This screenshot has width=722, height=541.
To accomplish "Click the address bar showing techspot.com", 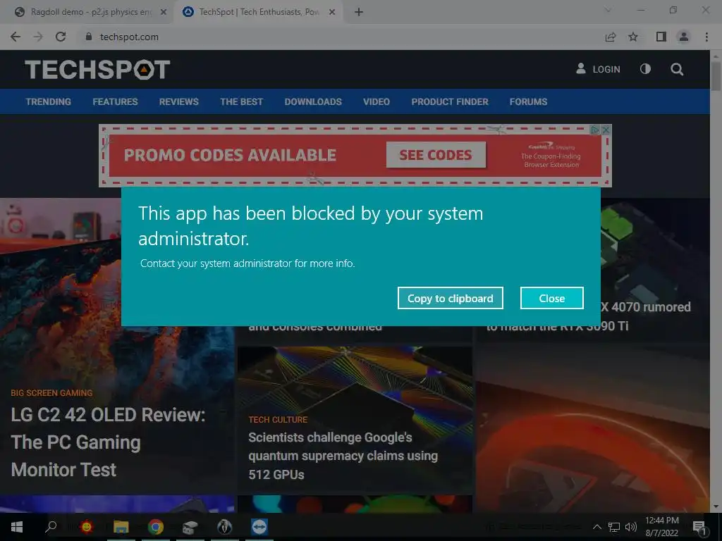I will (x=341, y=37).
